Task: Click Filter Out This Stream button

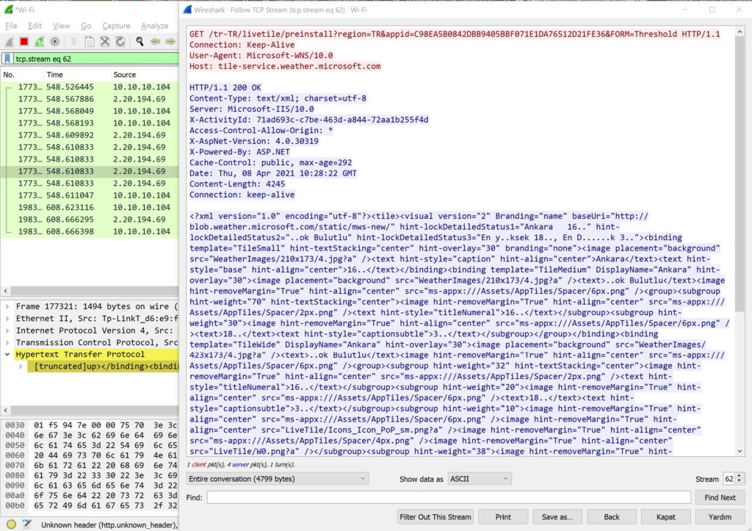Action: click(435, 516)
